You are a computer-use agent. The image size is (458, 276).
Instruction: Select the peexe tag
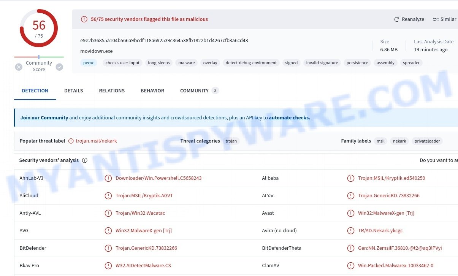pos(89,63)
